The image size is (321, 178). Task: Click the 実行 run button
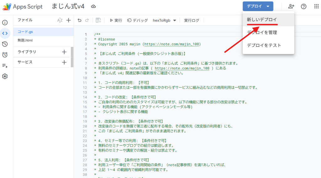(x=116, y=20)
